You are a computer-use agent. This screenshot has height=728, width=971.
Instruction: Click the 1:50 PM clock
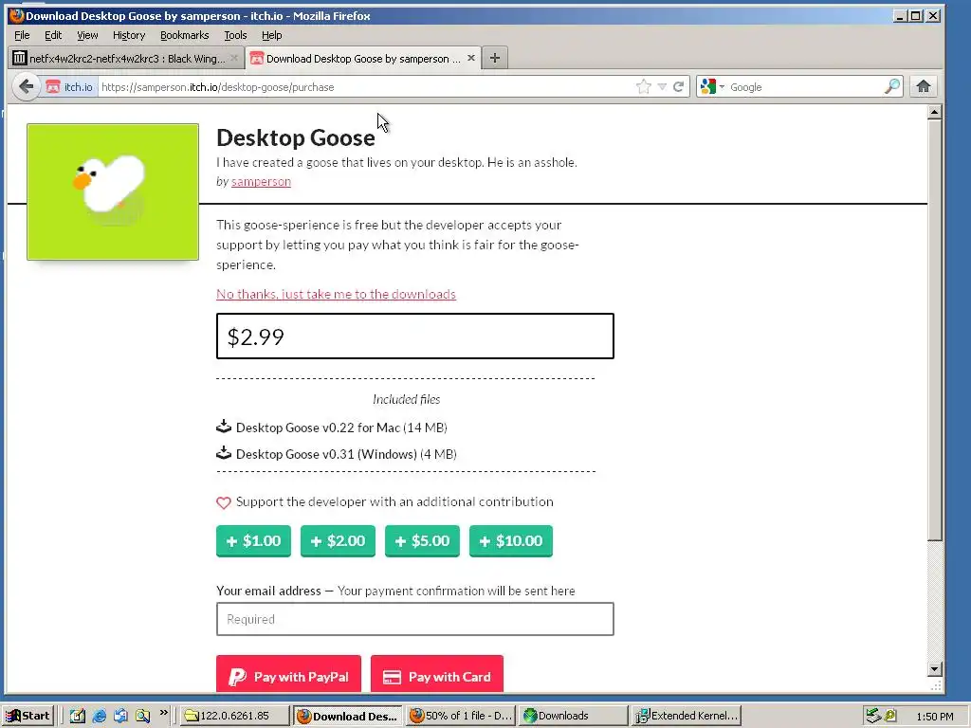935,717
